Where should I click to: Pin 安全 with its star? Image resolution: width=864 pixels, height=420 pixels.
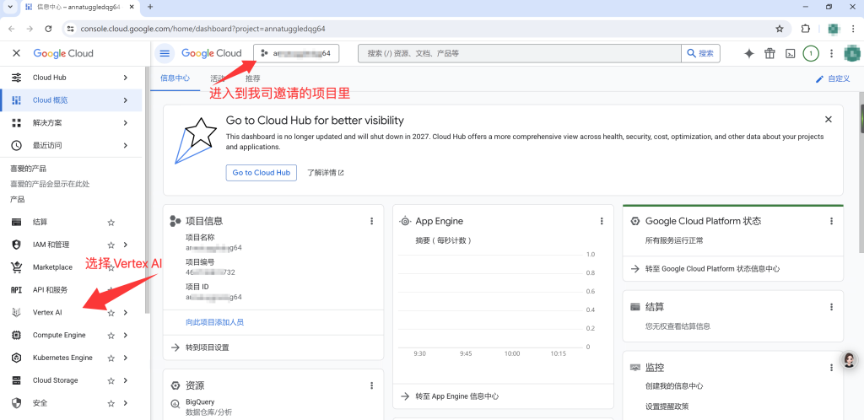click(111, 403)
